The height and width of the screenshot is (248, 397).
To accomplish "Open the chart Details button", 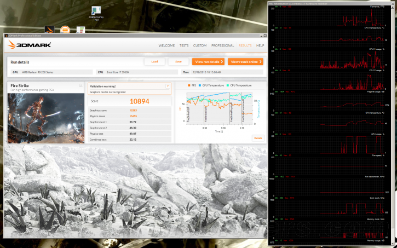I will tap(258, 138).
